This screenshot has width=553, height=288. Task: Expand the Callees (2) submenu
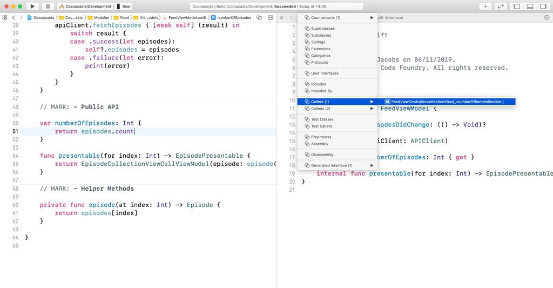pos(338,109)
